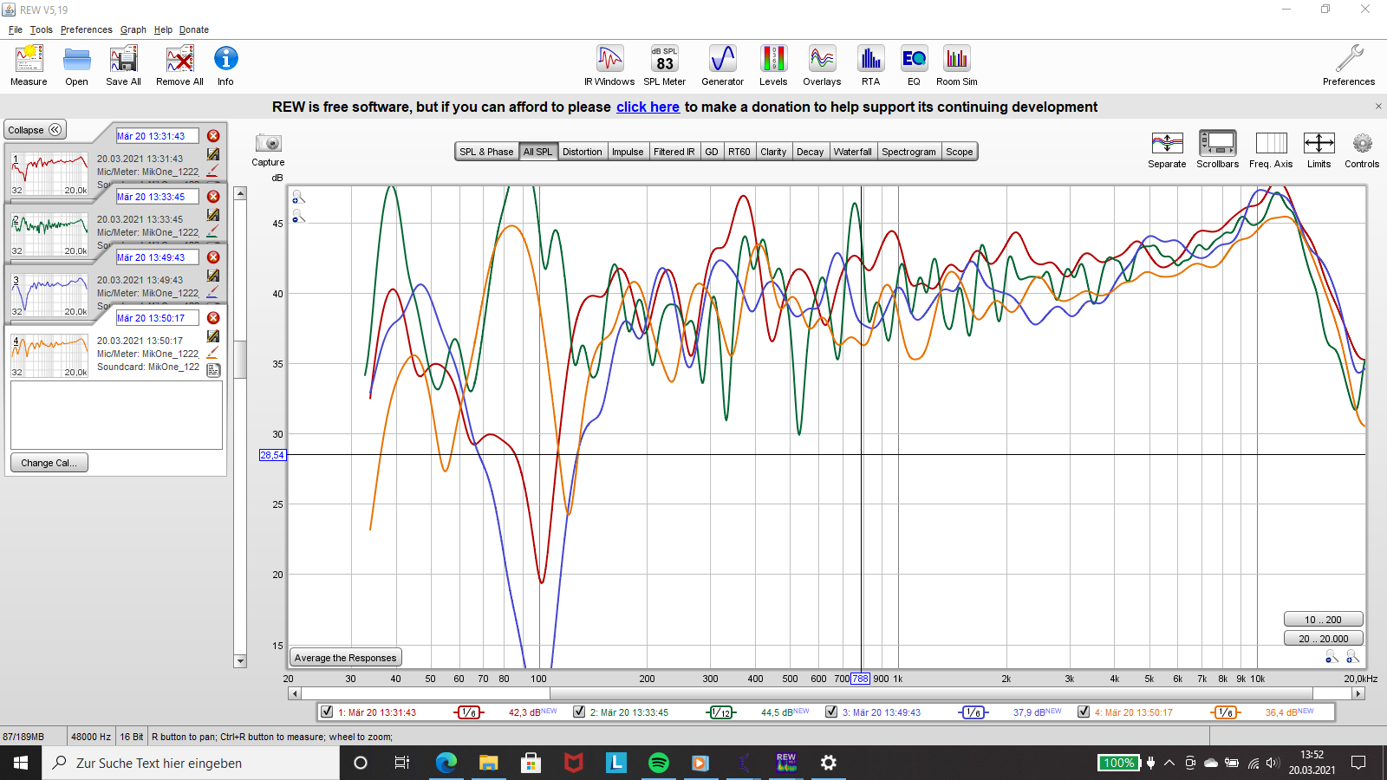
Task: Switch to the Distortion tab
Action: tap(582, 152)
